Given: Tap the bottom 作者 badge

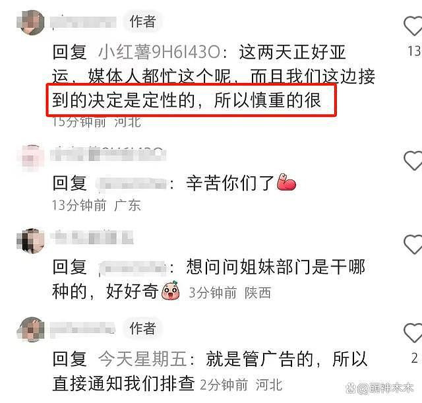Looking at the screenshot, I should tap(142, 328).
